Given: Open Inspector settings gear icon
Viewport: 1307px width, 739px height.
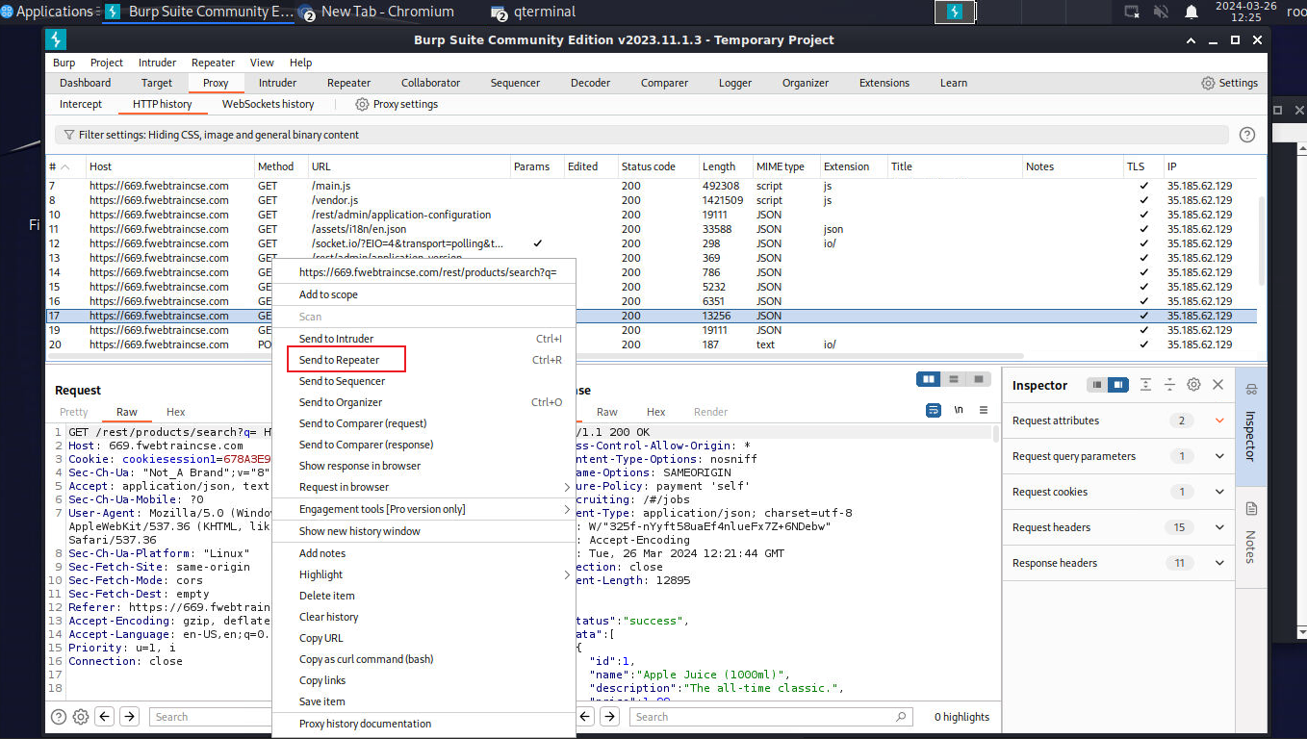Looking at the screenshot, I should pyautogui.click(x=1193, y=385).
